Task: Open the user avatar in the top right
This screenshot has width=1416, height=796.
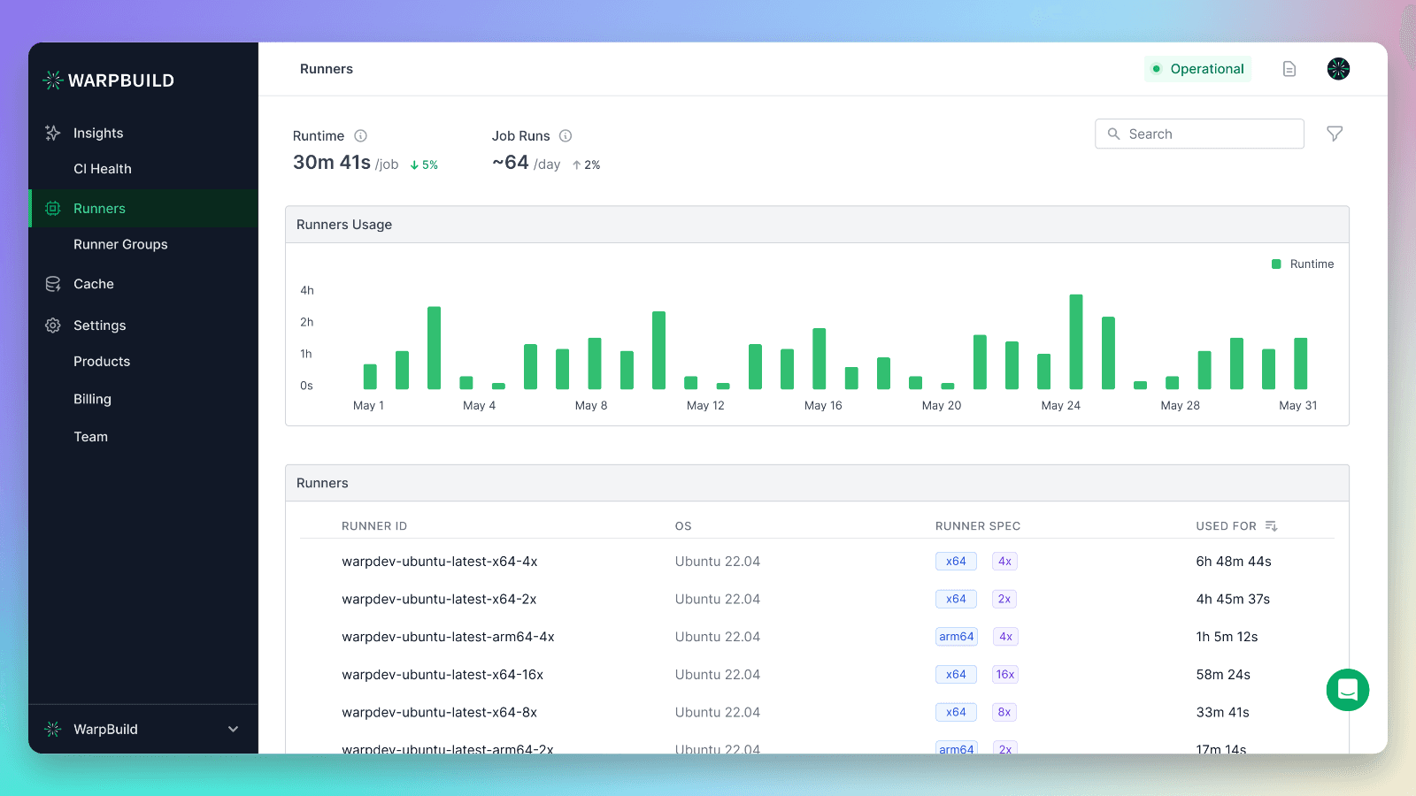Action: [x=1338, y=68]
